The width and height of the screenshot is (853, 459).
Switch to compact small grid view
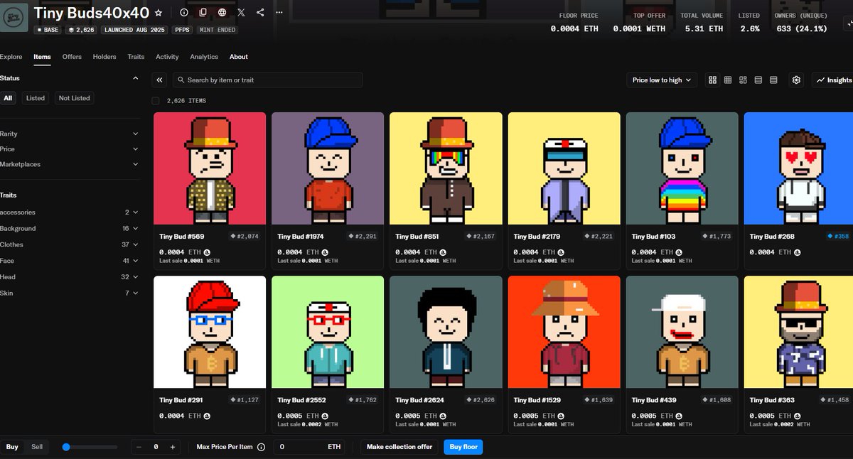tap(728, 80)
